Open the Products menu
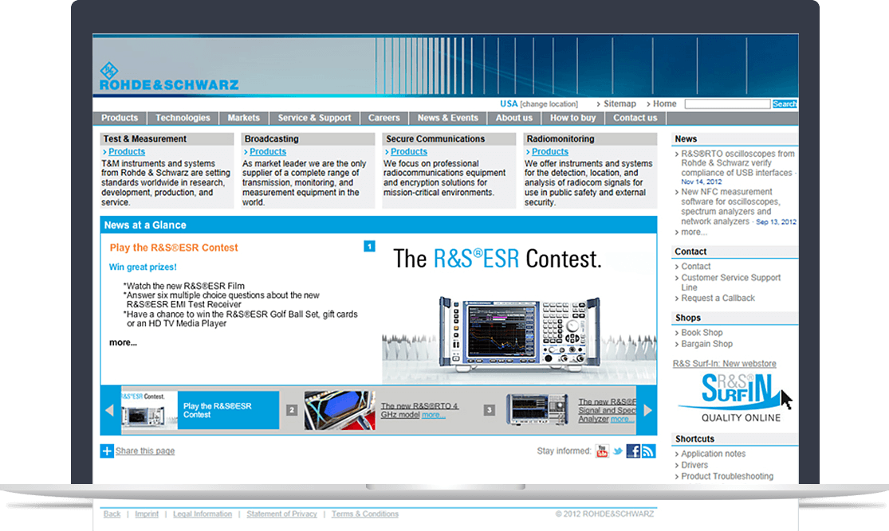The image size is (889, 531). 120,118
